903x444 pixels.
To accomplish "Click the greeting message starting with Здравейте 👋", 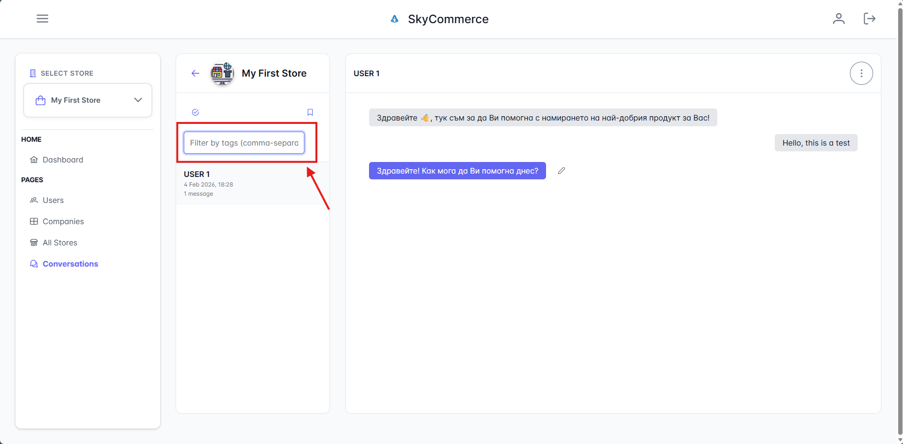I will tap(543, 118).
